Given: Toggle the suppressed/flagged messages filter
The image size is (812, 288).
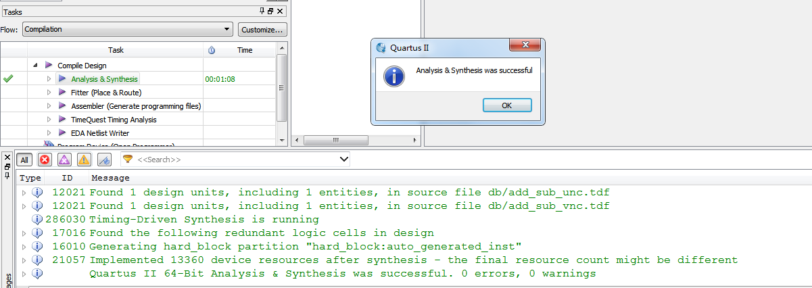Looking at the screenshot, I should 103,160.
